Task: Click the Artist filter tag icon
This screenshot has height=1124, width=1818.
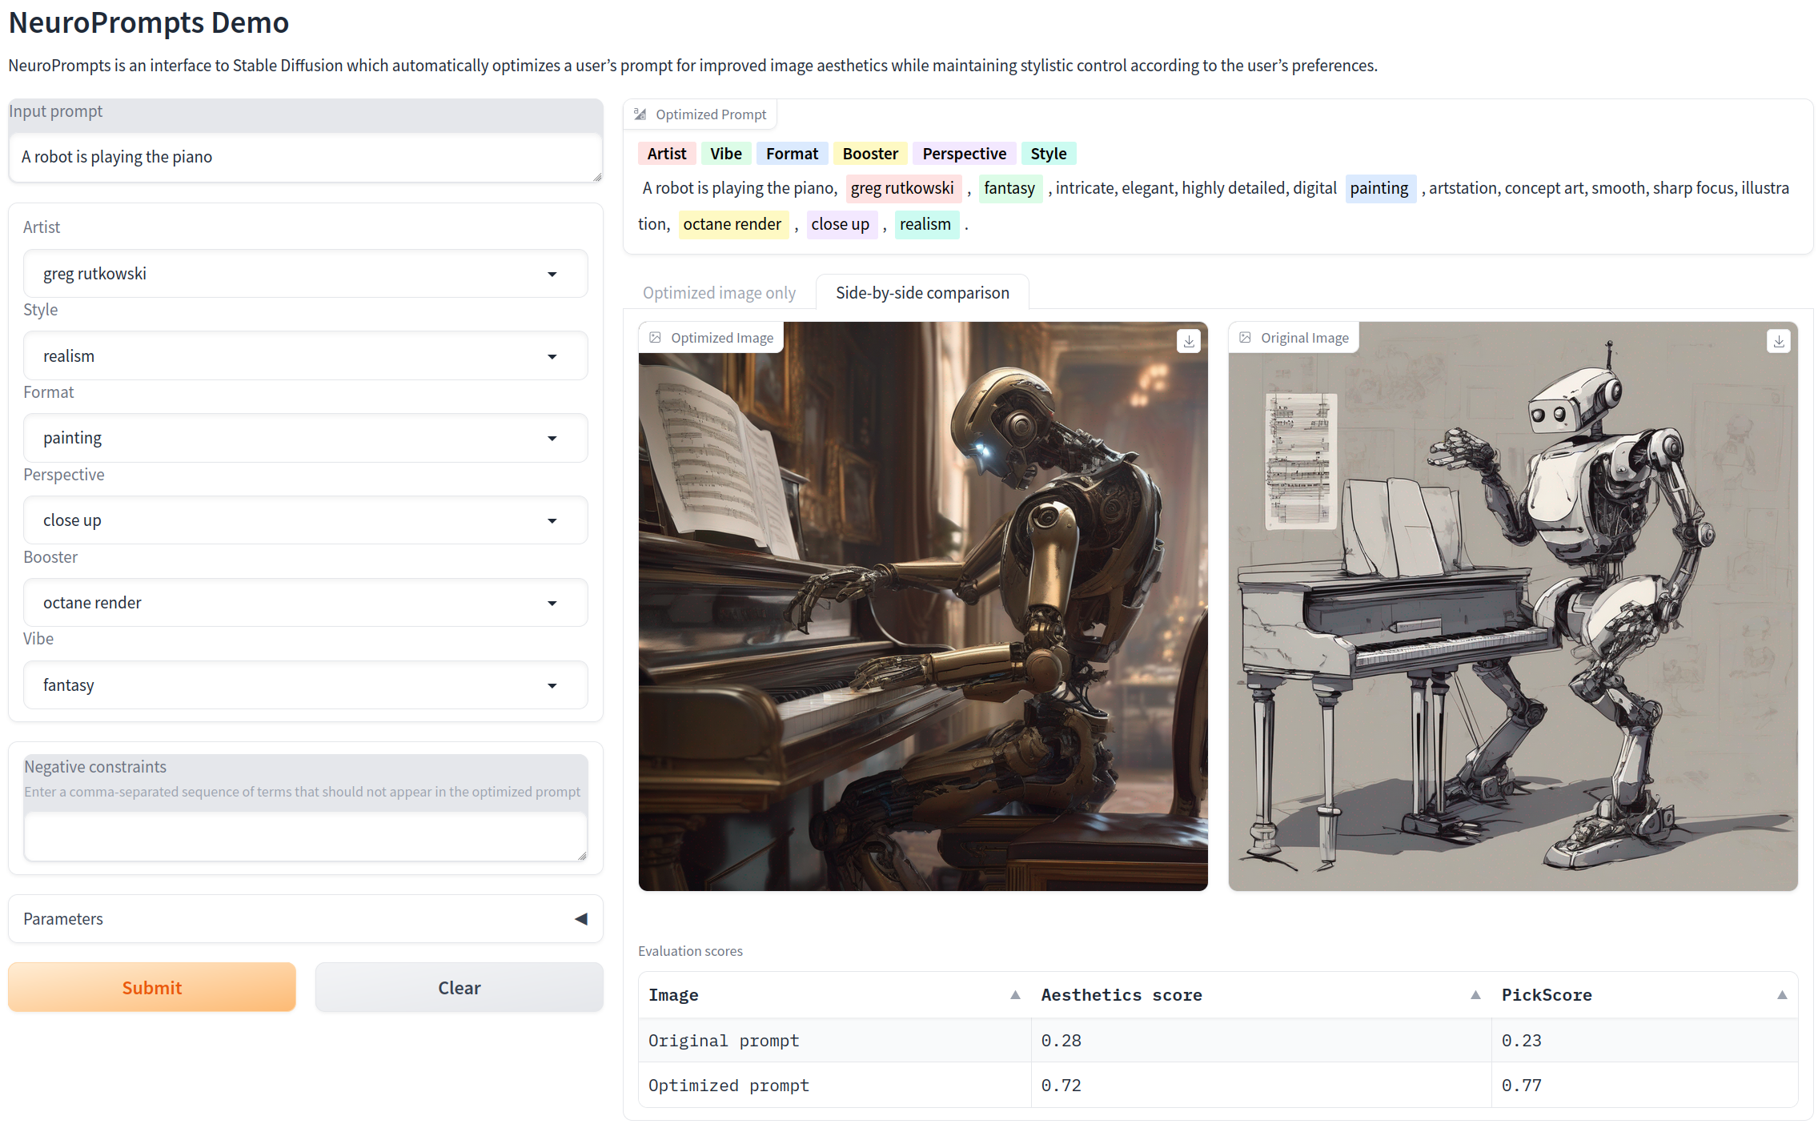Action: point(666,153)
